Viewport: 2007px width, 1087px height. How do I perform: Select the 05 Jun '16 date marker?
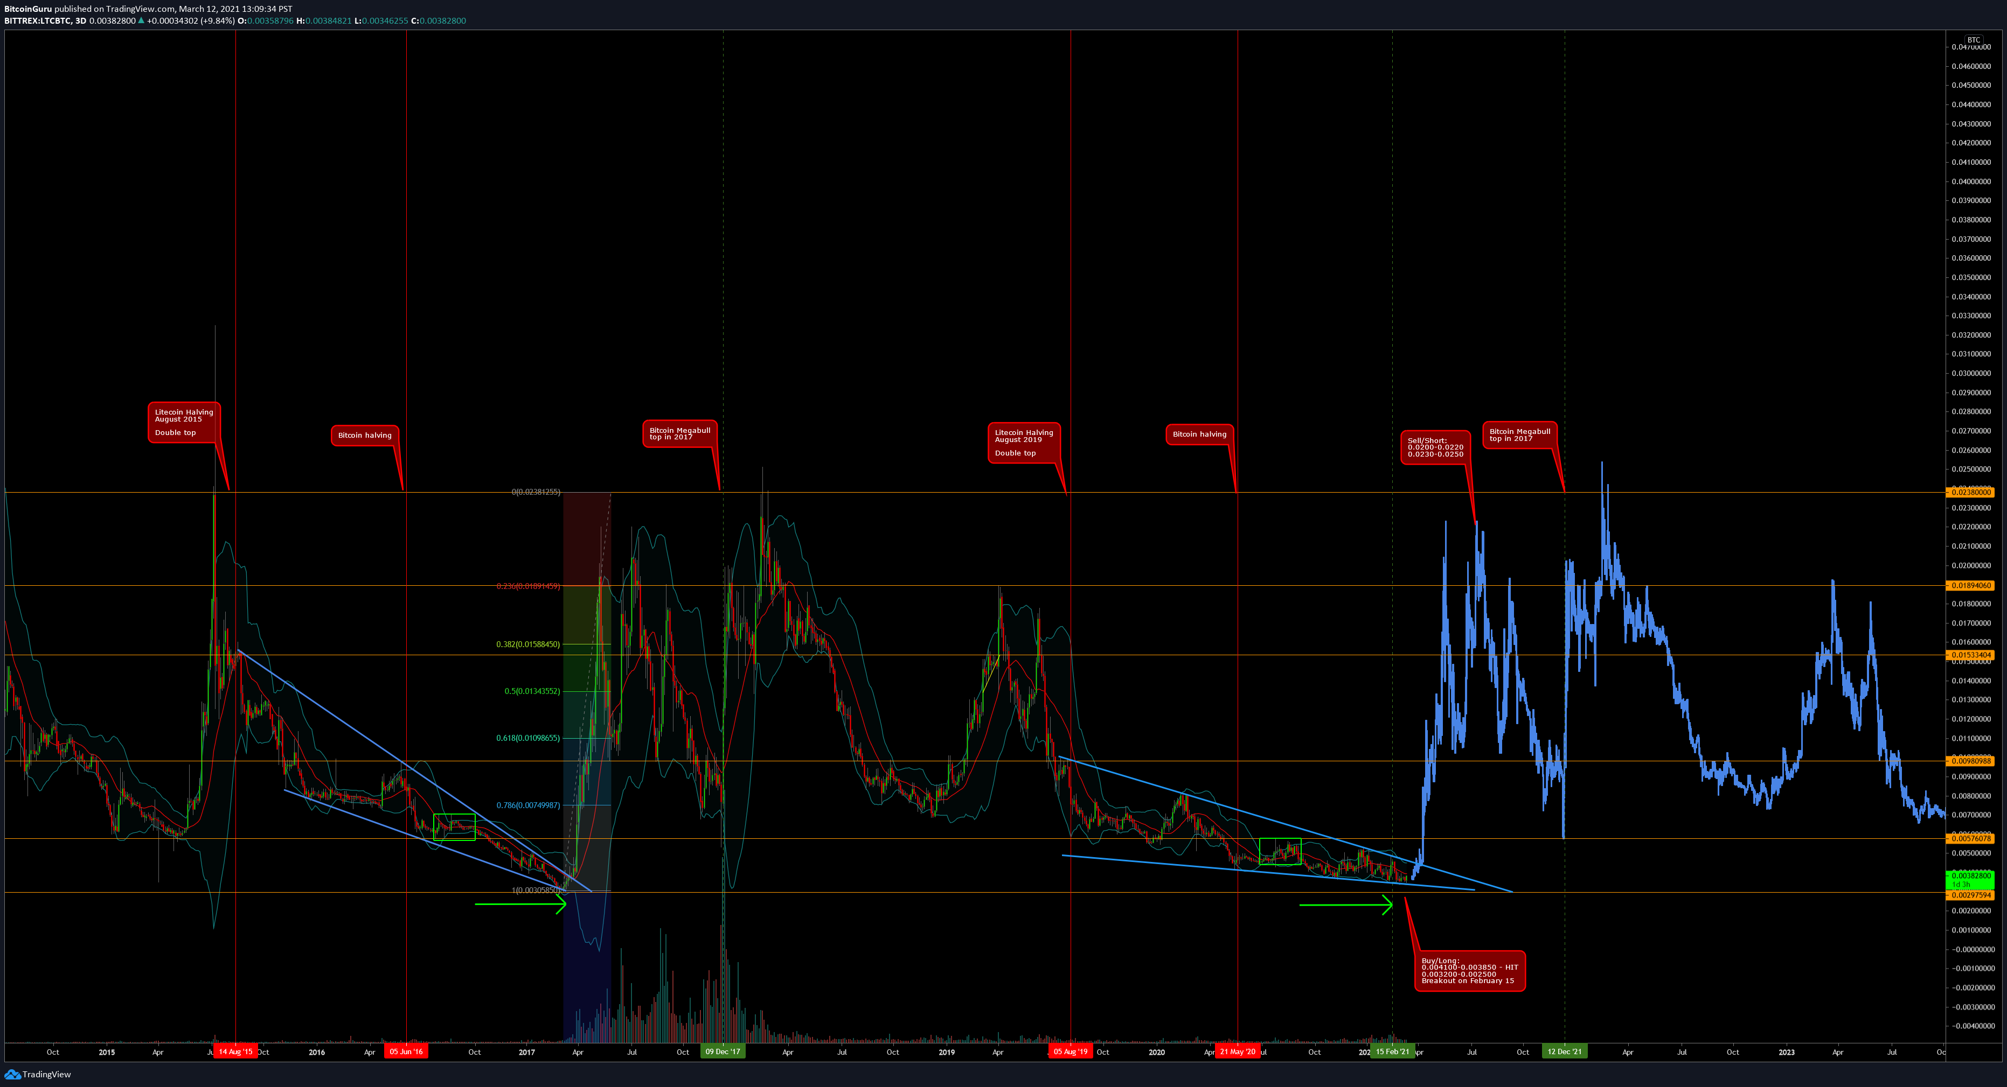tap(406, 1052)
